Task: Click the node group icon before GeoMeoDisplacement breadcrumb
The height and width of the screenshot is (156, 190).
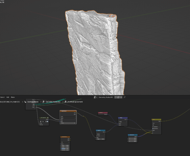Action: coord(66,102)
